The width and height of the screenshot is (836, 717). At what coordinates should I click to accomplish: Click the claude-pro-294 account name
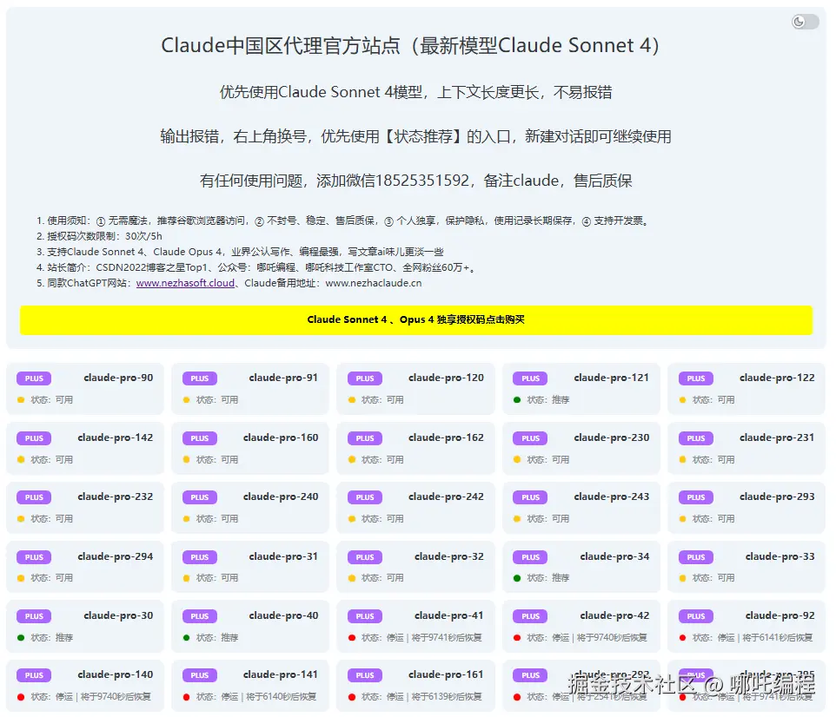pos(116,556)
